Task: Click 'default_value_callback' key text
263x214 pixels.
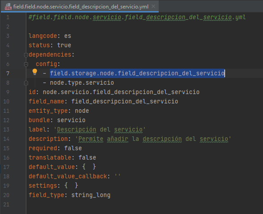Action: tap(68, 177)
